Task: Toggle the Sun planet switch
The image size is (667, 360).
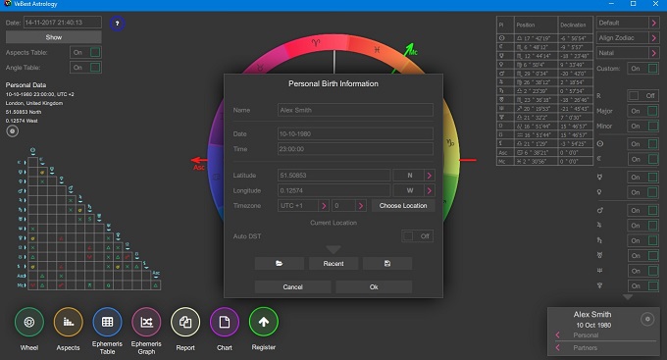Action: point(643,144)
